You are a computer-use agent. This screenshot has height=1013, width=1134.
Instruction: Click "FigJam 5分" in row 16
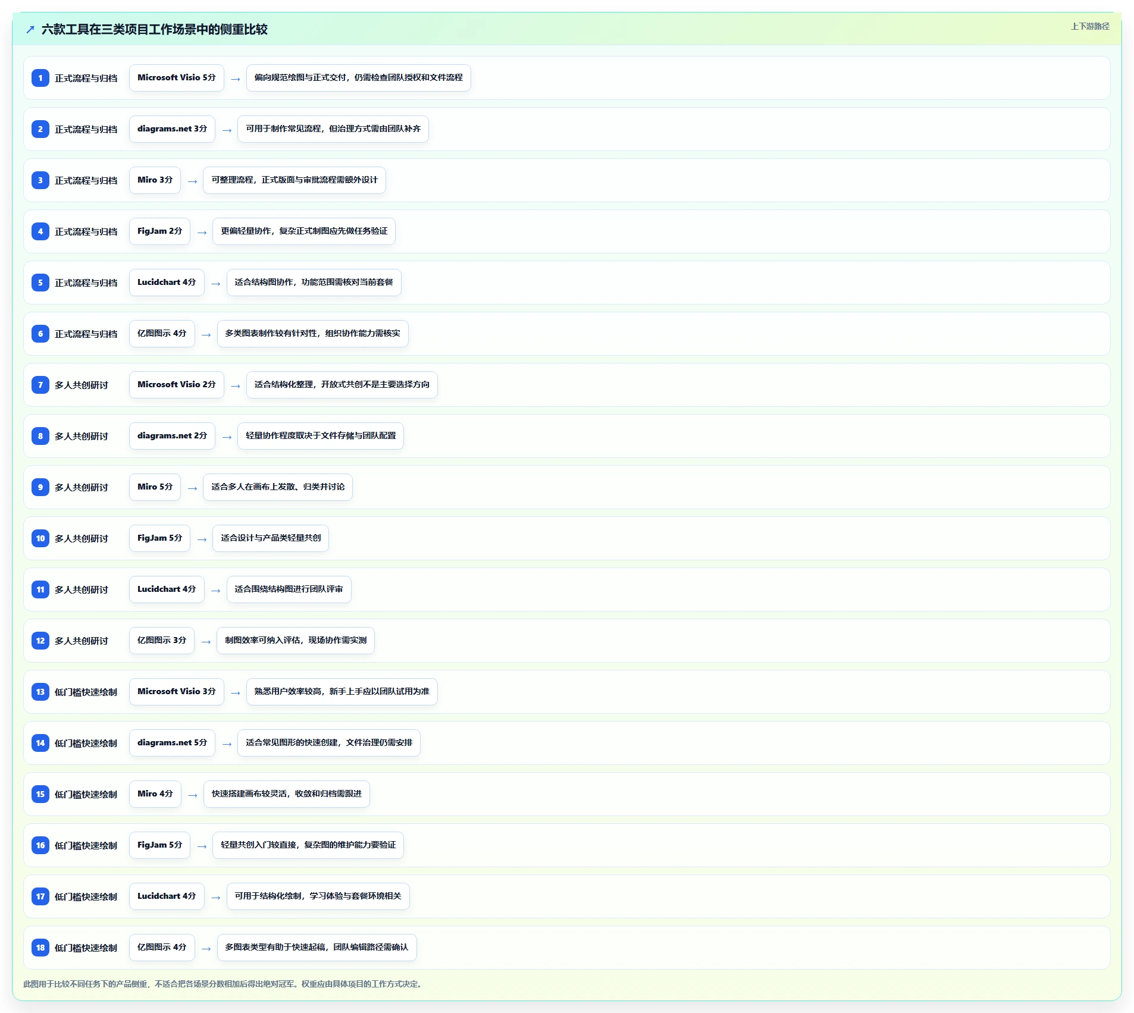click(x=159, y=845)
